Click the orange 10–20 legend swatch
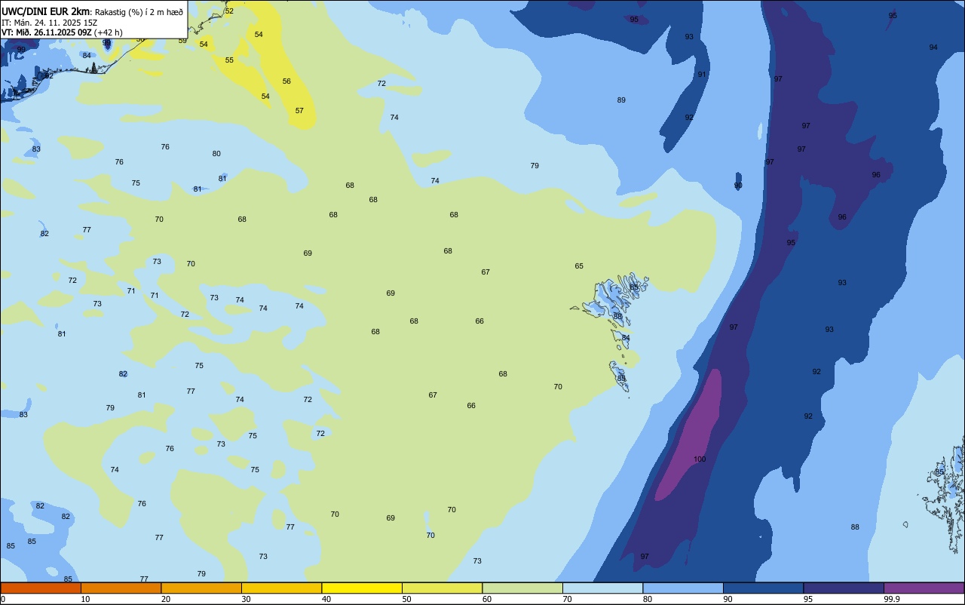965x605 pixels. pos(121,588)
